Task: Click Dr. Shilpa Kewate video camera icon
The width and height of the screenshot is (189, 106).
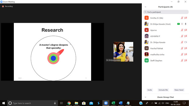Action: (x=186, y=42)
